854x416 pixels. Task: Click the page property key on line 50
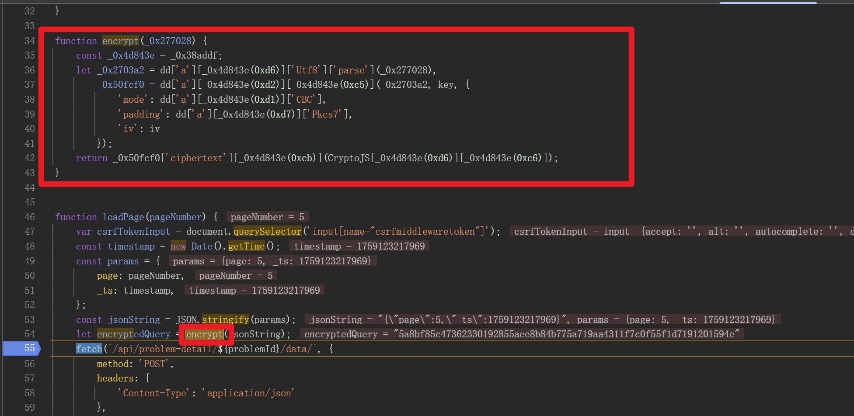tap(108, 275)
